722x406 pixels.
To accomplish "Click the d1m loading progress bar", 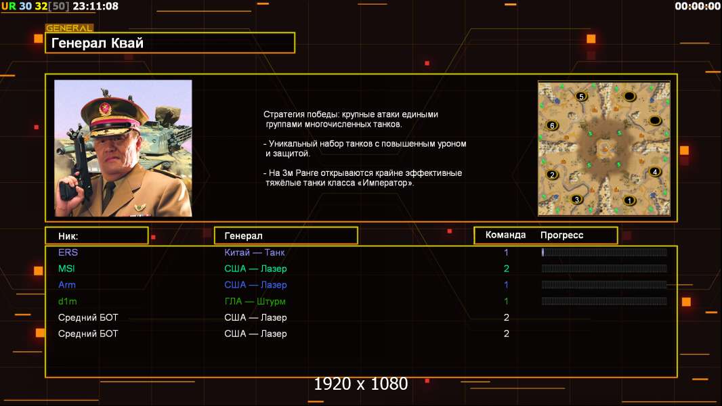I will [x=604, y=301].
